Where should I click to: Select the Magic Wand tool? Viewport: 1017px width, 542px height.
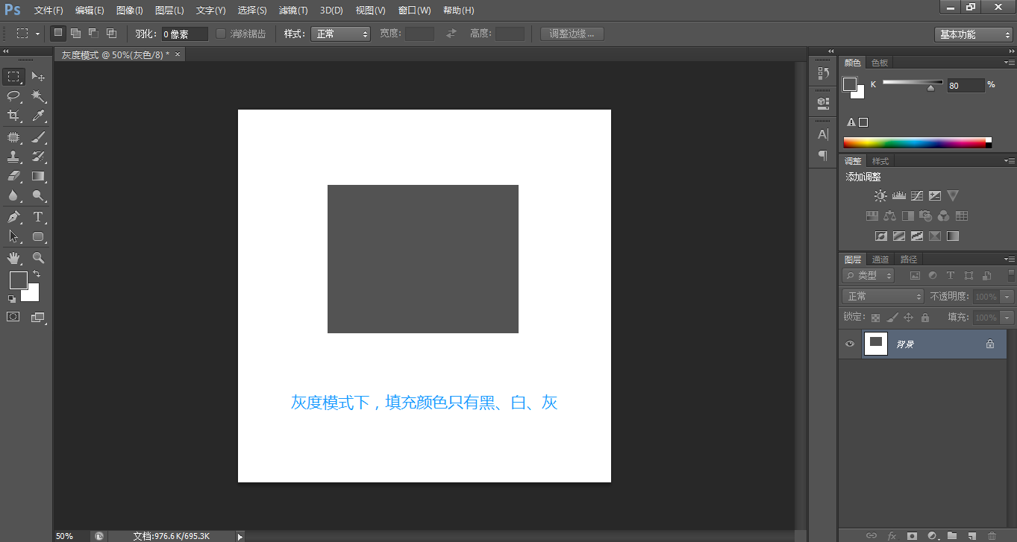(38, 96)
